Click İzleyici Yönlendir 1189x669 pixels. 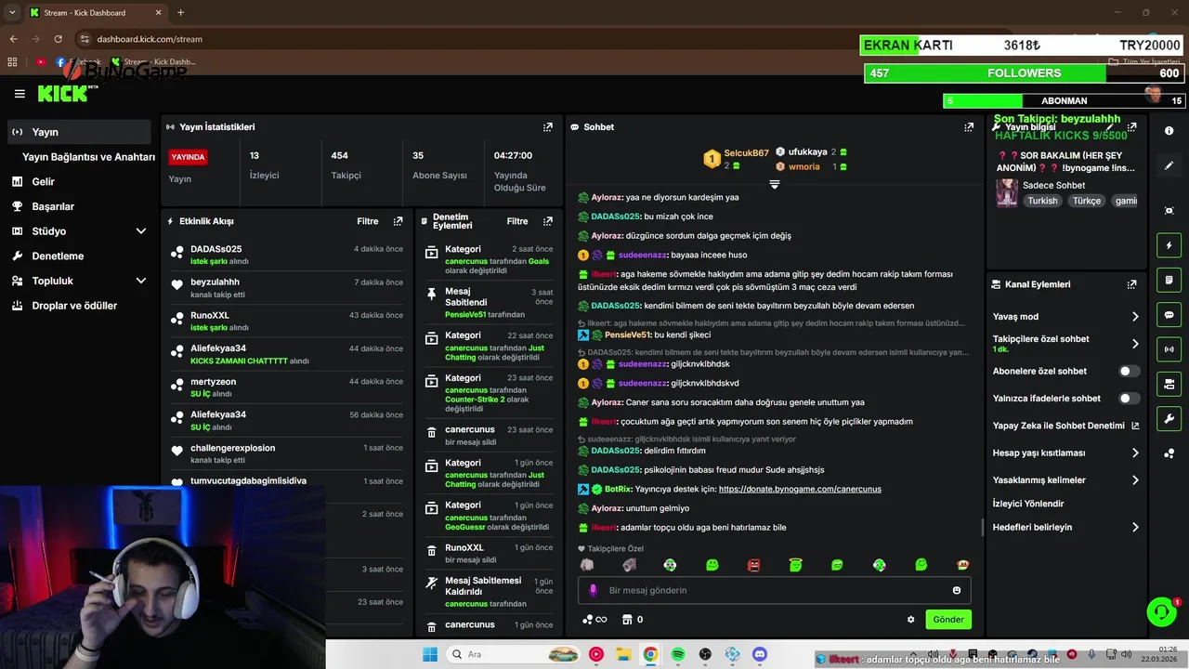tap(1028, 504)
